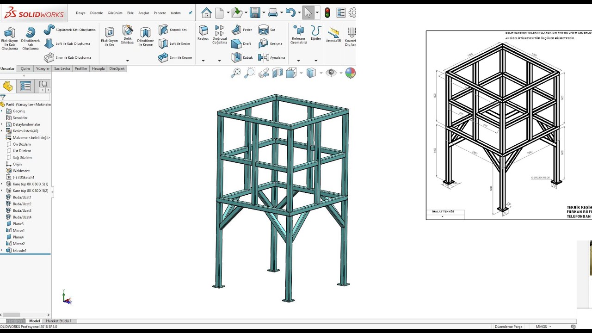
Task: Click Referans Geometrisi tool
Action: tap(298, 35)
